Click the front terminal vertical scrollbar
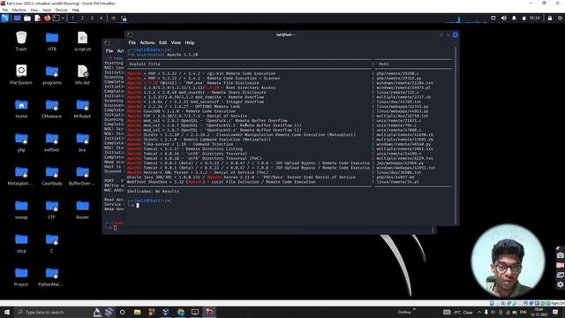The width and height of the screenshot is (565, 318). (x=456, y=135)
